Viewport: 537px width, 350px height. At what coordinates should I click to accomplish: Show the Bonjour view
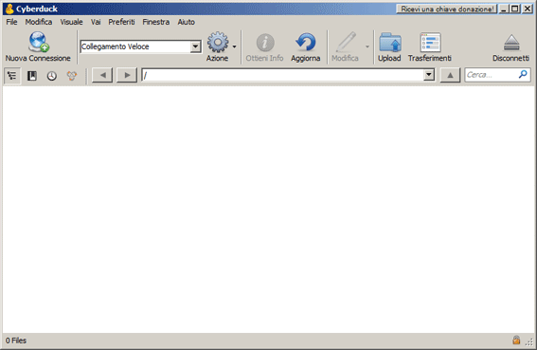(72, 76)
